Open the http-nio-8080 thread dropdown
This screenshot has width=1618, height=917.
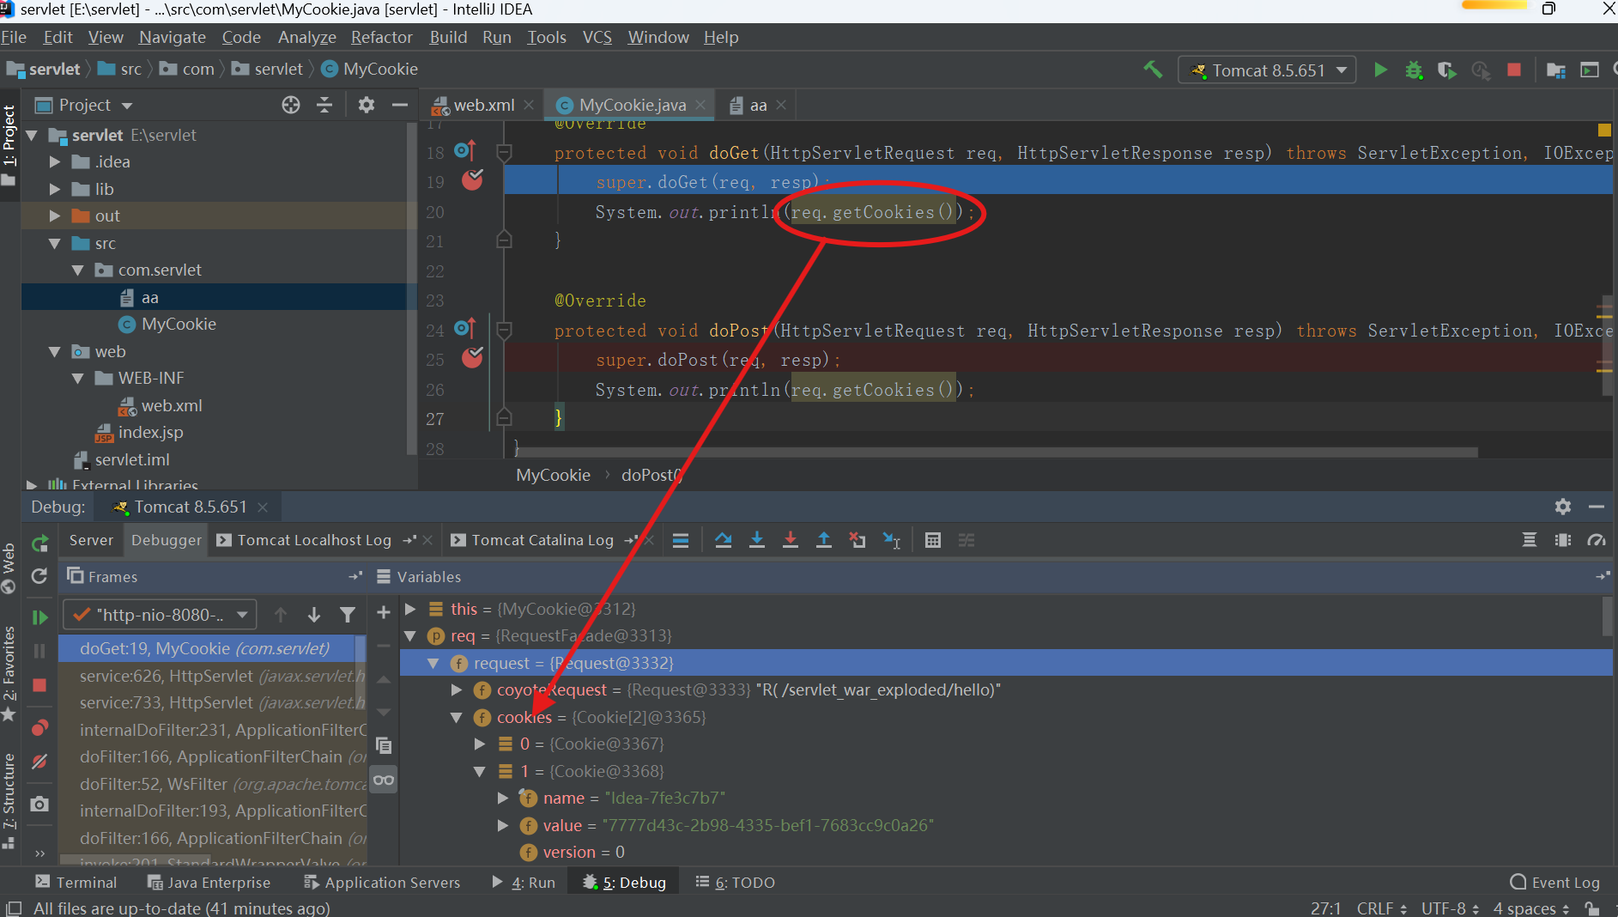pyautogui.click(x=160, y=615)
